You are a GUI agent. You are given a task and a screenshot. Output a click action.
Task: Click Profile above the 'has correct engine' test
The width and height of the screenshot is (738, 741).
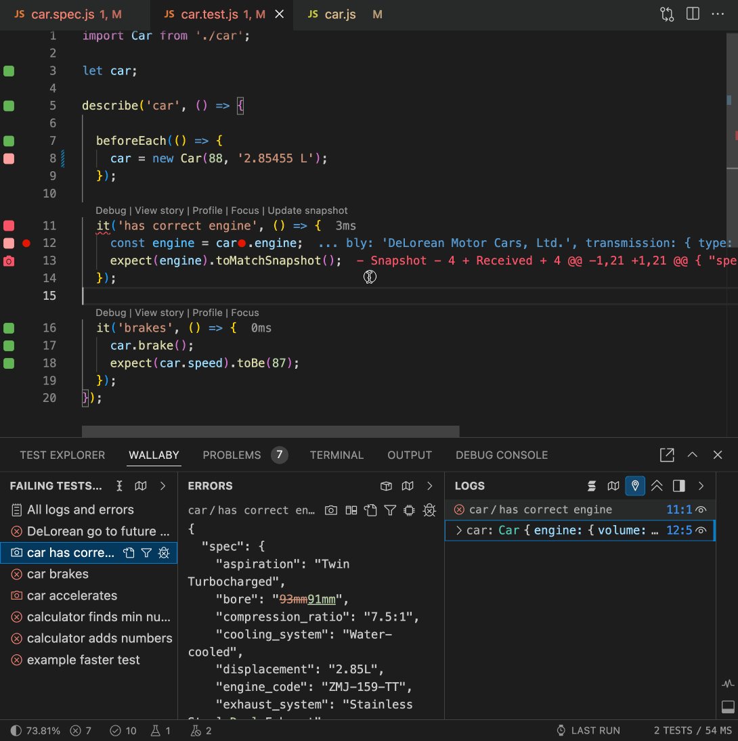[x=207, y=210]
